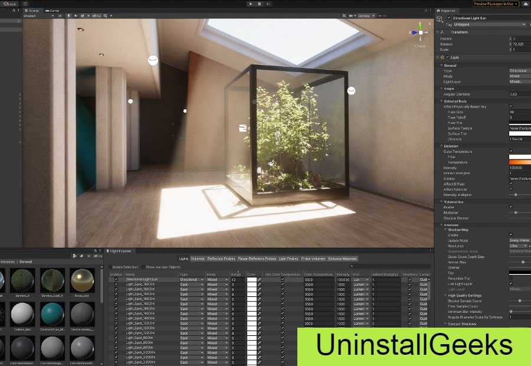The height and width of the screenshot is (366, 531).
Task: Select the Collision_Mat material thumbnail
Action: click(x=22, y=314)
